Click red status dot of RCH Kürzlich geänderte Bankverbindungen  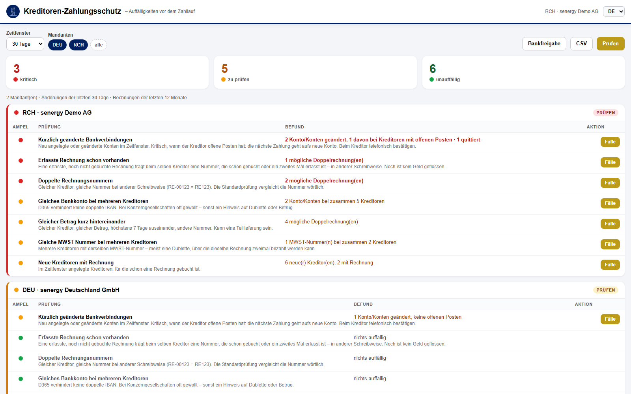(21, 140)
